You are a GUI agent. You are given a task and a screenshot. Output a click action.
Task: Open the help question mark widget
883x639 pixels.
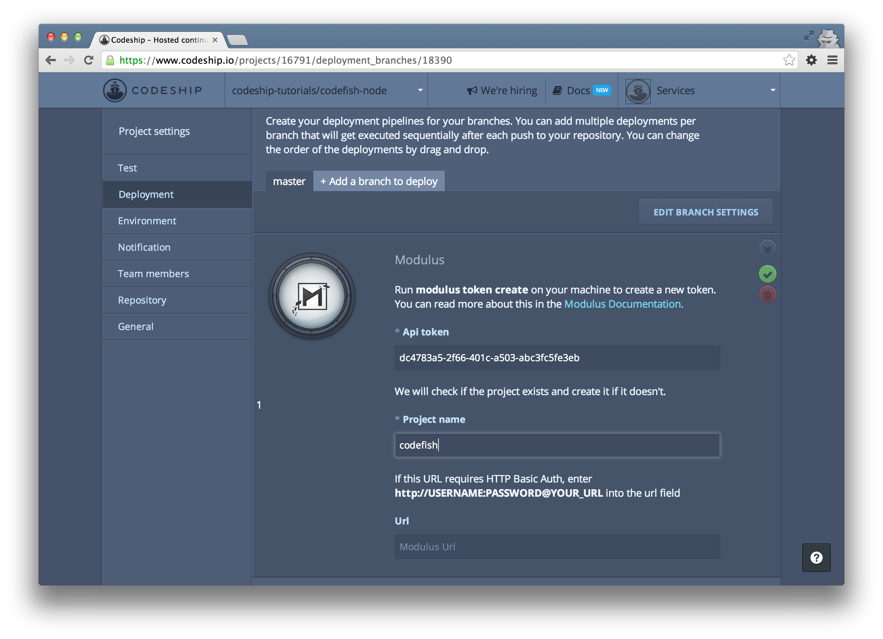click(816, 557)
